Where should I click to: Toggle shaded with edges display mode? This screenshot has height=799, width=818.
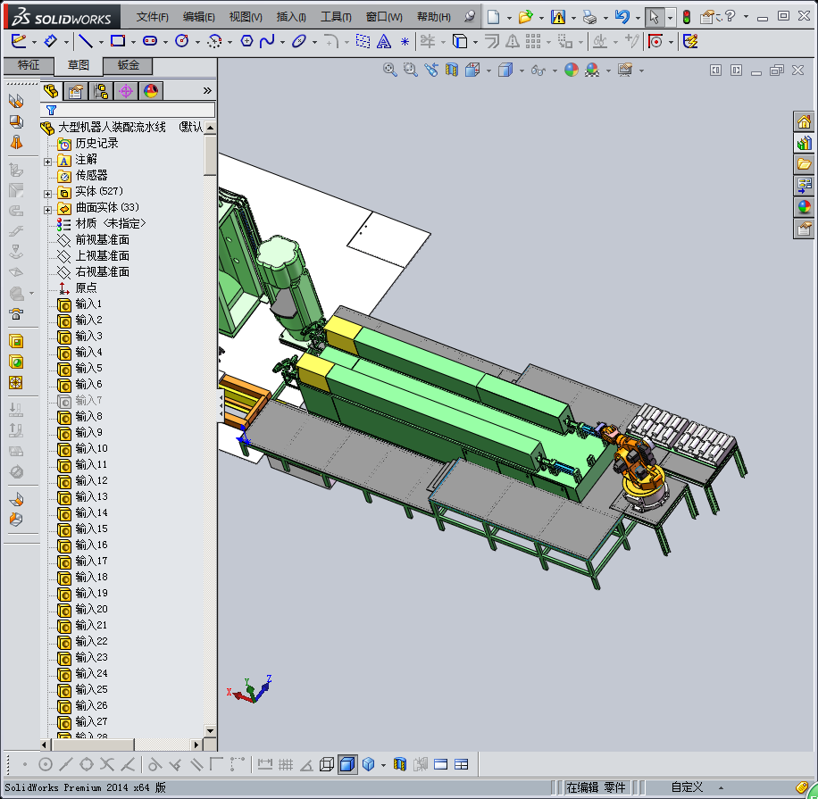(x=347, y=764)
